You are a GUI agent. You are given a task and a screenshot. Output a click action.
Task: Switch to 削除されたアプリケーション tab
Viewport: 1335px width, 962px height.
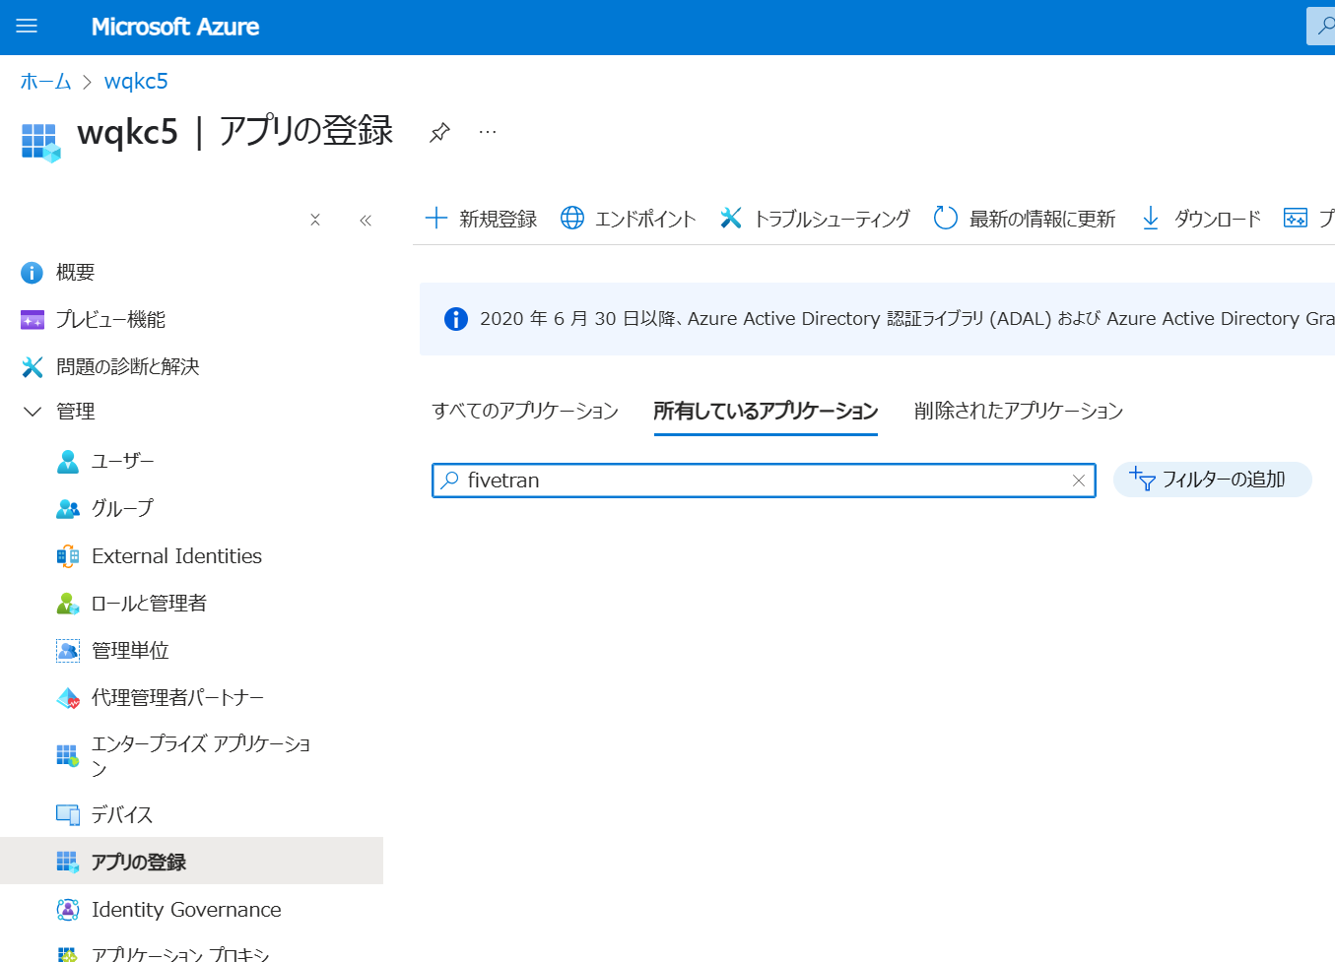(1019, 411)
